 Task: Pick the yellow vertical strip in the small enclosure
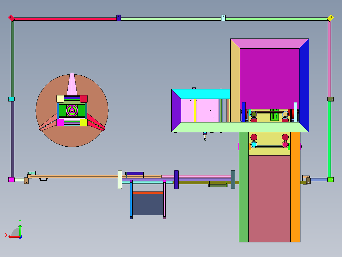click(x=195, y=110)
